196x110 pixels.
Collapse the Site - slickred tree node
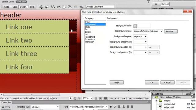coord(153,97)
